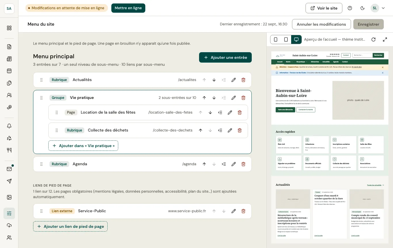Delete the Service-Public footer link
Viewport: 393px width, 248px height.
(x=243, y=211)
